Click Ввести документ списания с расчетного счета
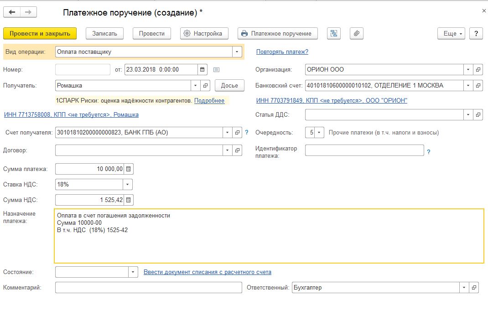The image size is (488, 321). pyautogui.click(x=207, y=272)
